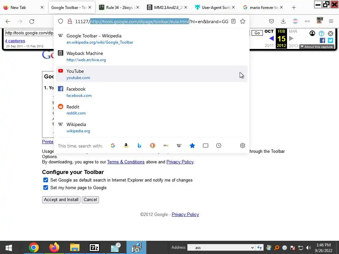Viewport: 339px width, 254px height.
Task: Open Wayback user account icon
Action: (x=312, y=33)
